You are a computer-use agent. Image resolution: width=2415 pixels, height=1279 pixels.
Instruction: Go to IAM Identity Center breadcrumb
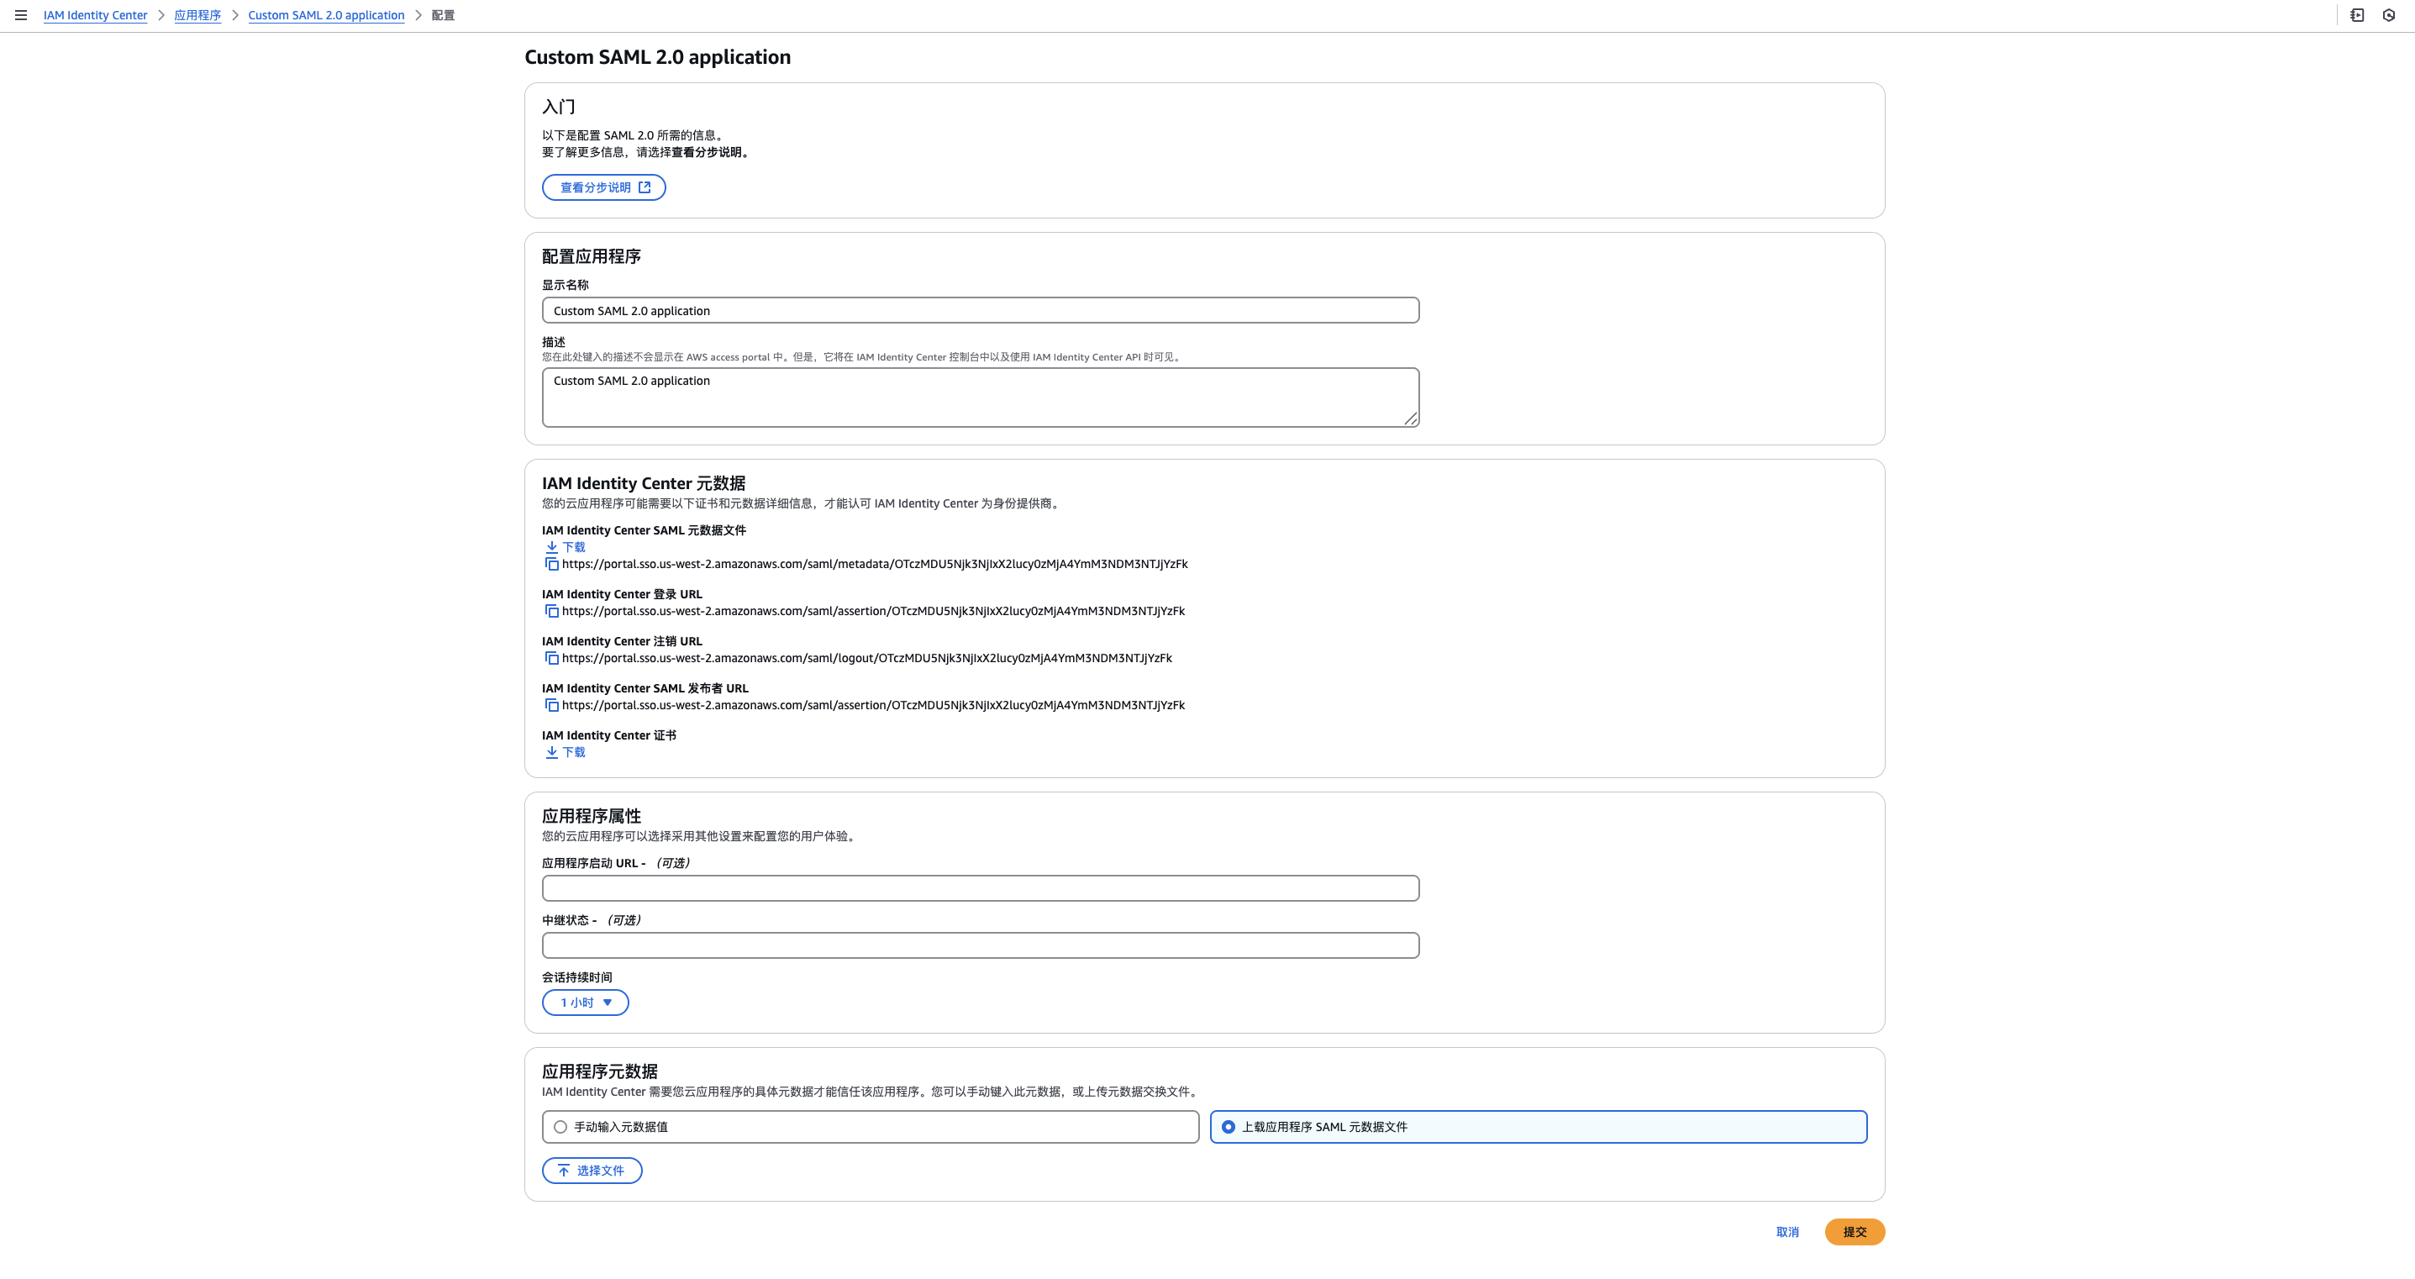[96, 15]
